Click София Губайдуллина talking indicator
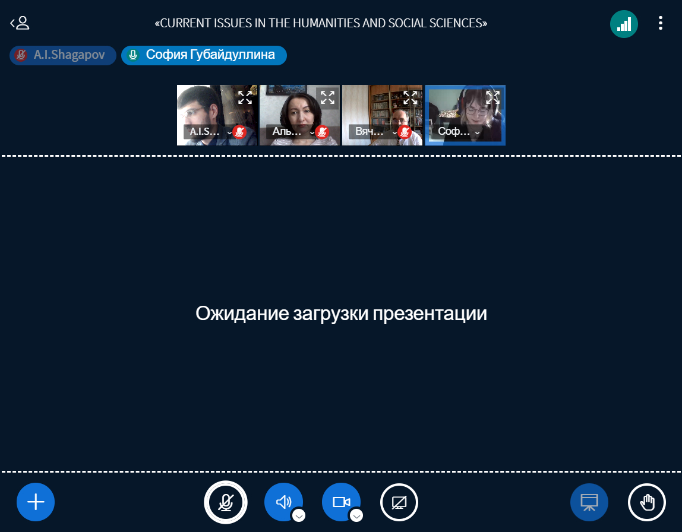The width and height of the screenshot is (682, 532). pos(204,55)
